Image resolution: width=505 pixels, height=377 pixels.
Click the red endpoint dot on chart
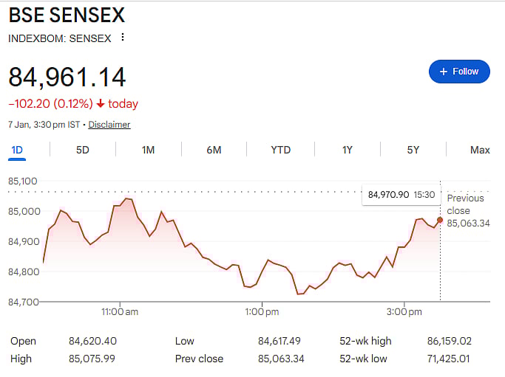coord(440,220)
